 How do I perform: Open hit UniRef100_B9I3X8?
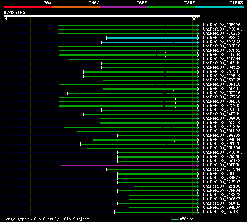(222, 42)
